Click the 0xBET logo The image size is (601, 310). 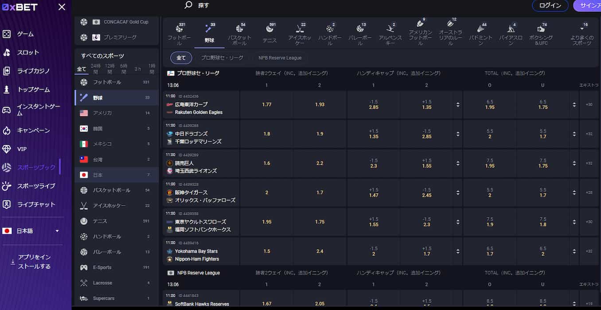pyautogui.click(x=20, y=7)
